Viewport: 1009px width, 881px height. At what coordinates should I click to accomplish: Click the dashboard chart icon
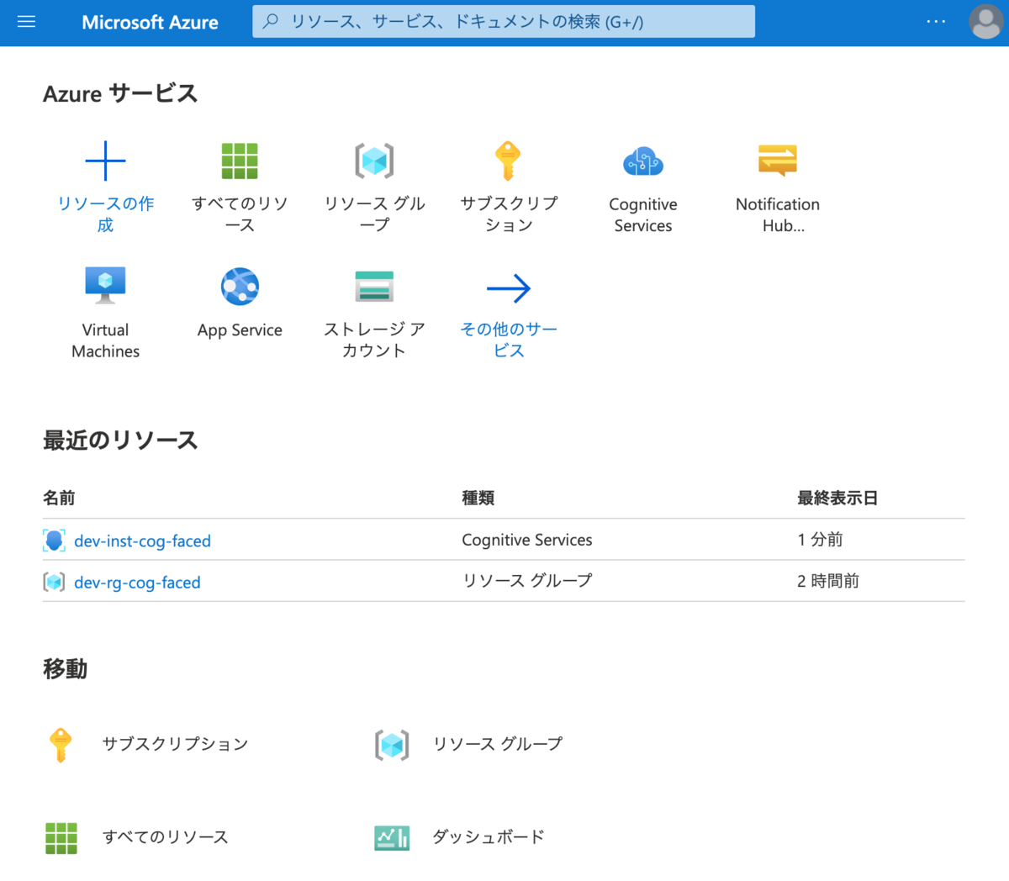(392, 837)
